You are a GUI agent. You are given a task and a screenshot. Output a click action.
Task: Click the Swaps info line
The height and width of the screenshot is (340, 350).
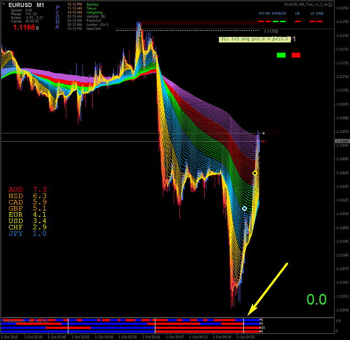(x=27, y=17)
